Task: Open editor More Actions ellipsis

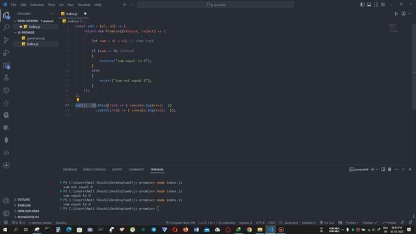Action: (x=410, y=14)
